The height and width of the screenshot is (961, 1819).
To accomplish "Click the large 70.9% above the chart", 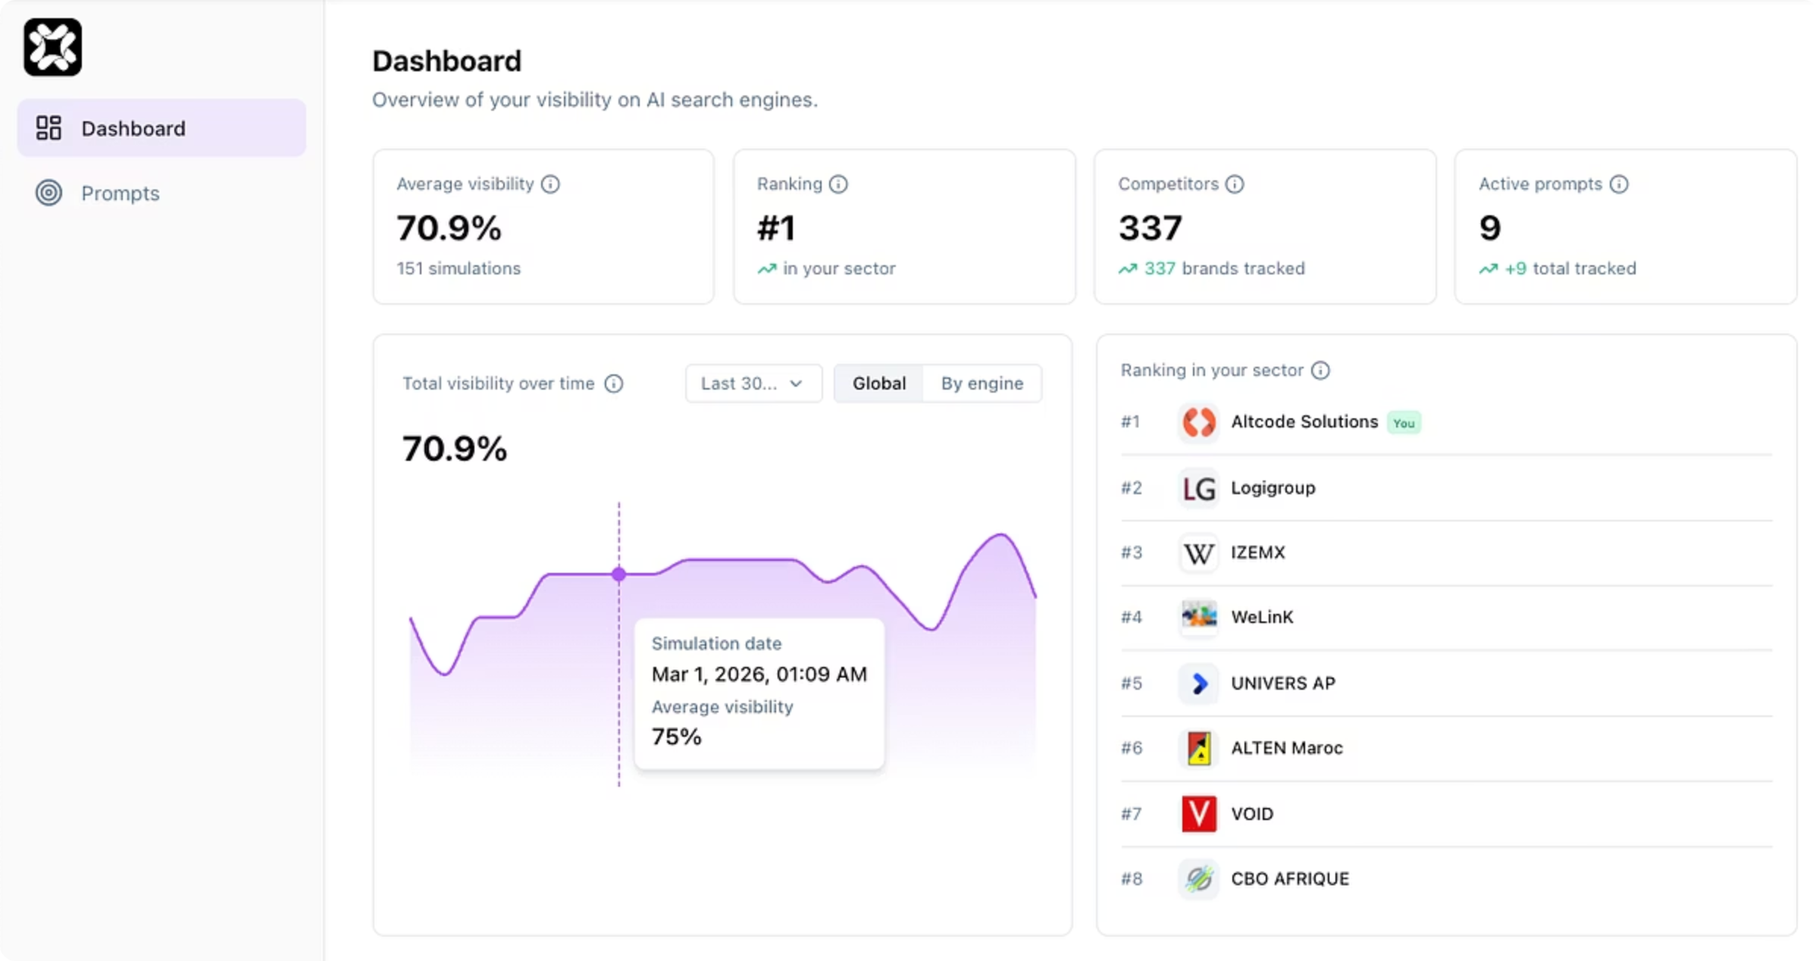I will point(455,449).
